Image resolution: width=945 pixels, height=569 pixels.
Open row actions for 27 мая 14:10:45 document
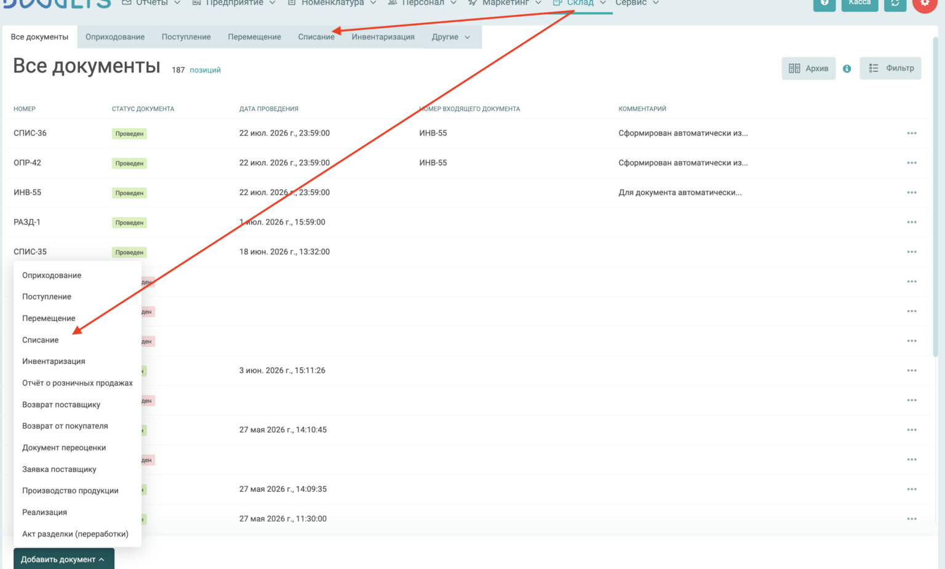(x=912, y=430)
